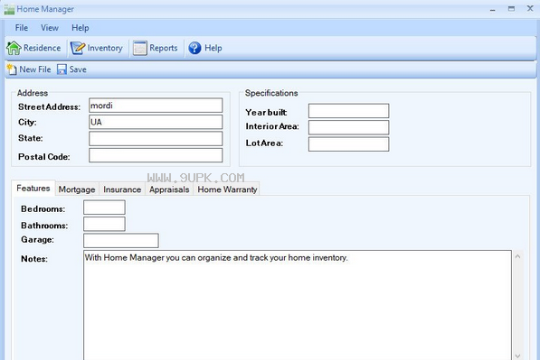Minimize the Home Manager window
Image resolution: width=540 pixels, height=360 pixels.
(493, 9)
